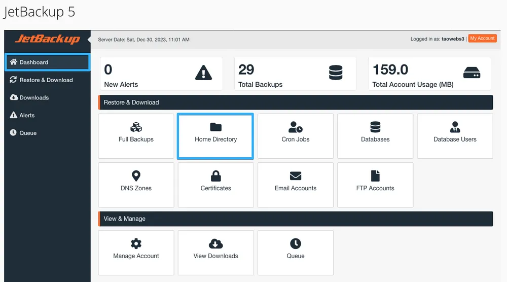Viewport: 507px width, 282px height.
Task: Click the Home Directory folder icon
Action: point(215,127)
